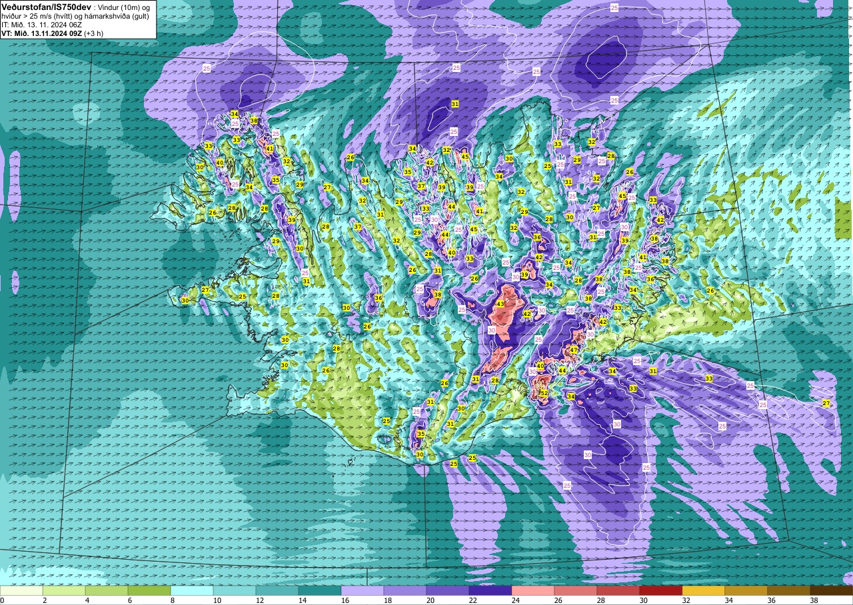Pick the 2–4 m/s light green legend swatch

click(64, 590)
